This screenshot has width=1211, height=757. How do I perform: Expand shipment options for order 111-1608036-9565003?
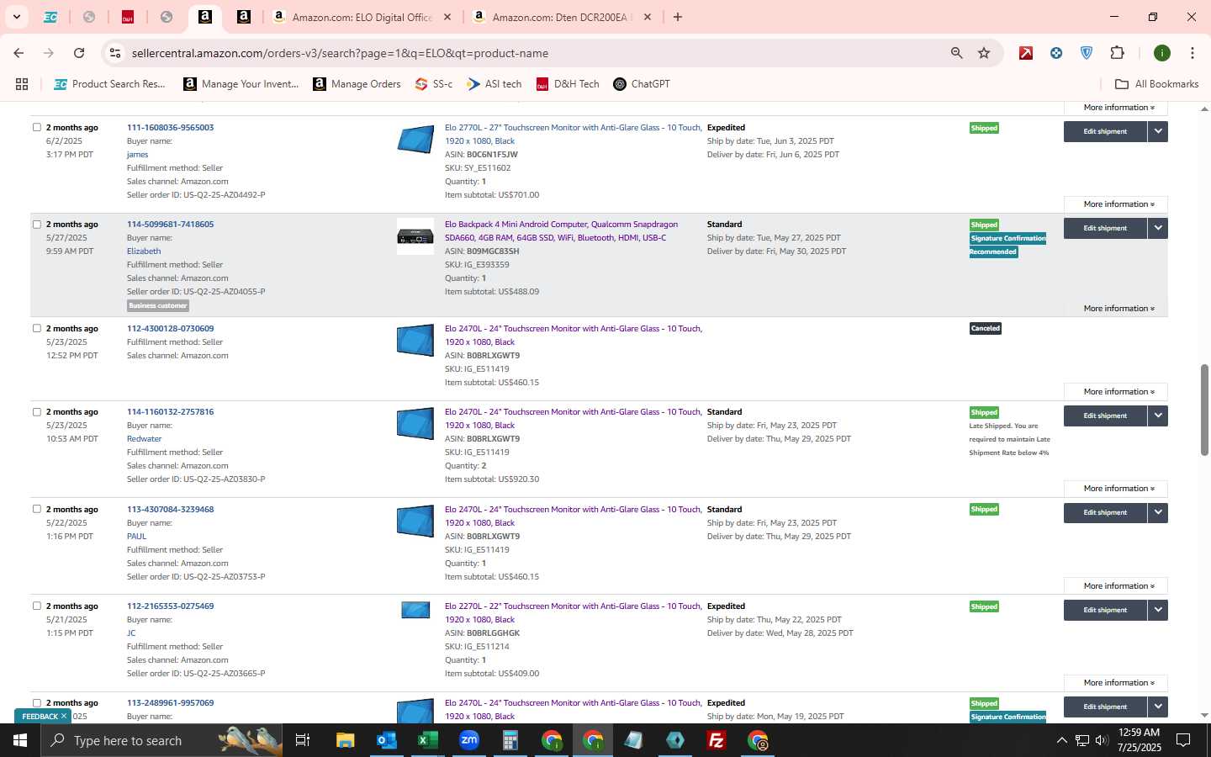point(1158,131)
